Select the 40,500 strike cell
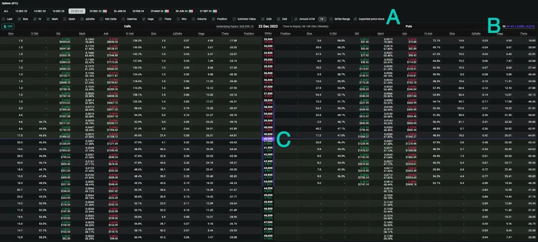This screenshot has width=538, height=242. [268, 135]
